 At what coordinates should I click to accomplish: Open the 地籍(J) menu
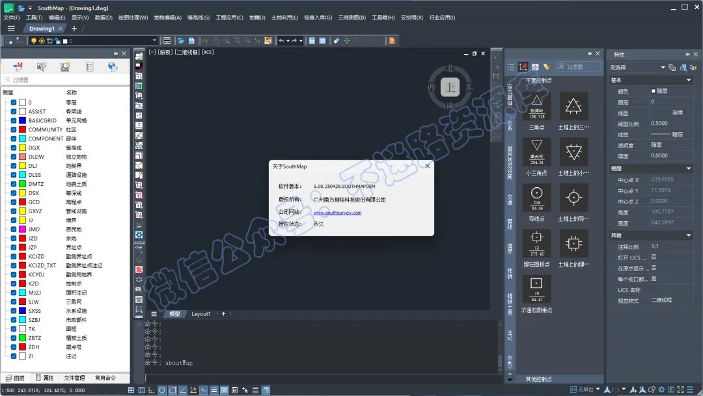257,18
